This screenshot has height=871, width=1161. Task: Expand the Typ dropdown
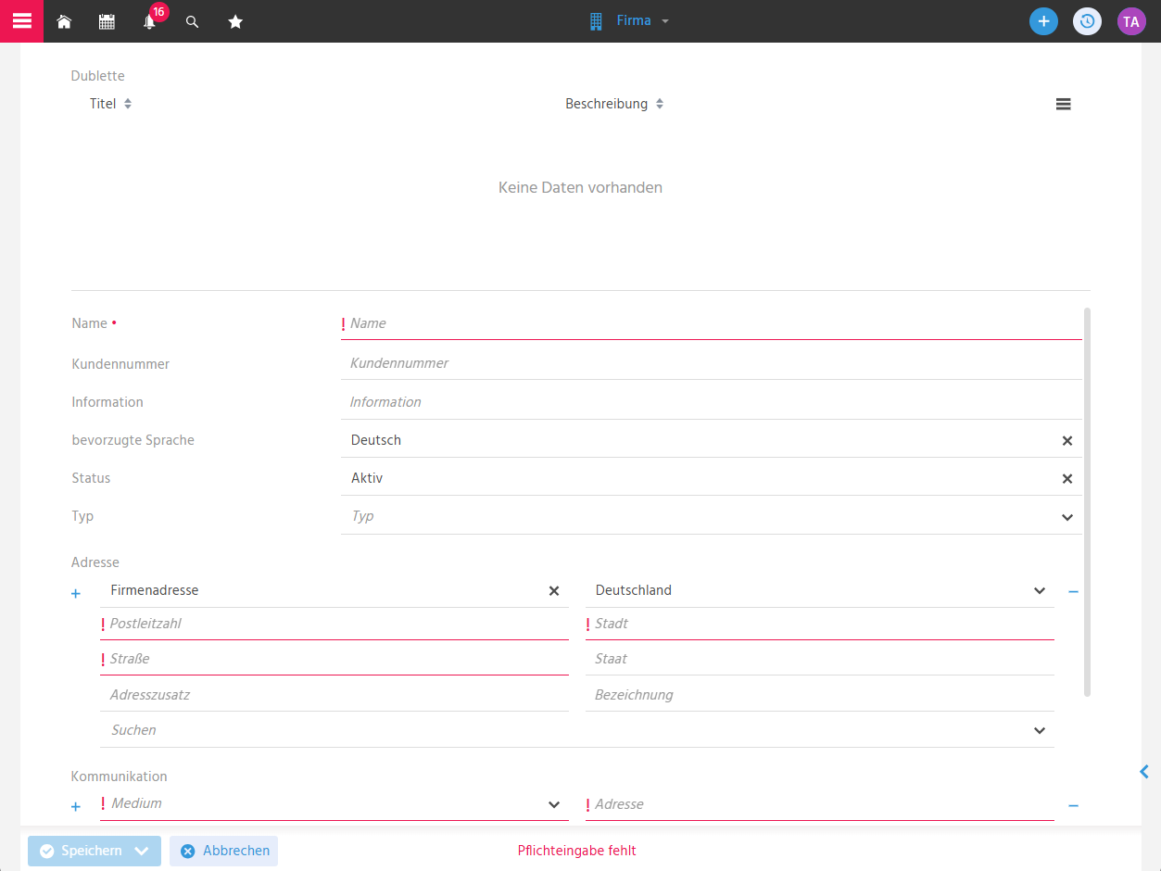click(x=1066, y=517)
